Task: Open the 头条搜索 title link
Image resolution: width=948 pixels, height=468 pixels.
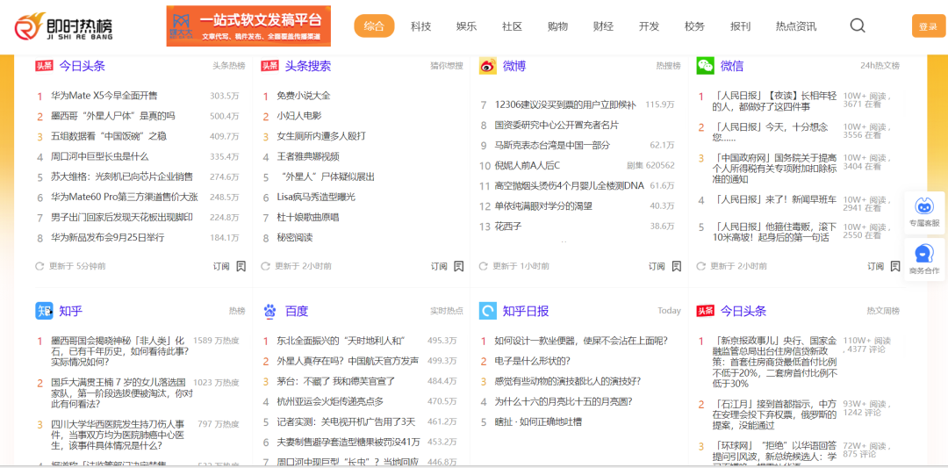Action: coord(308,66)
